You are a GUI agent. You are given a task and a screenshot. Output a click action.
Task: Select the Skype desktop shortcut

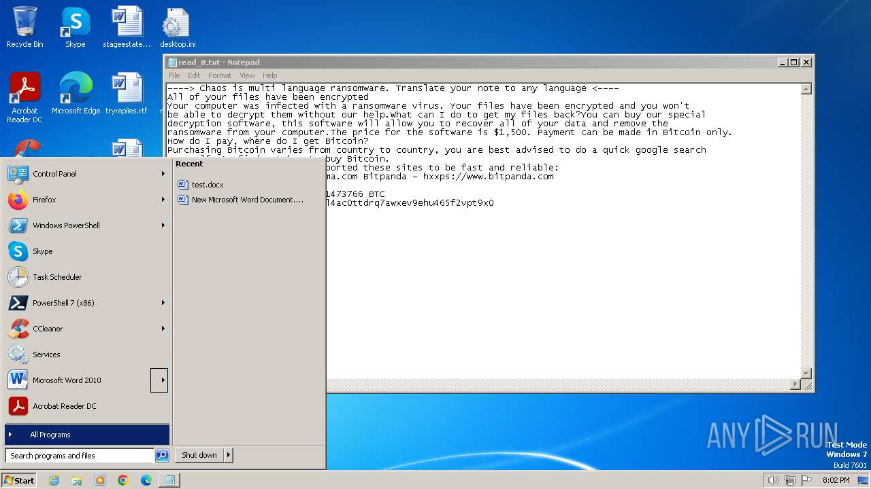pos(75,27)
